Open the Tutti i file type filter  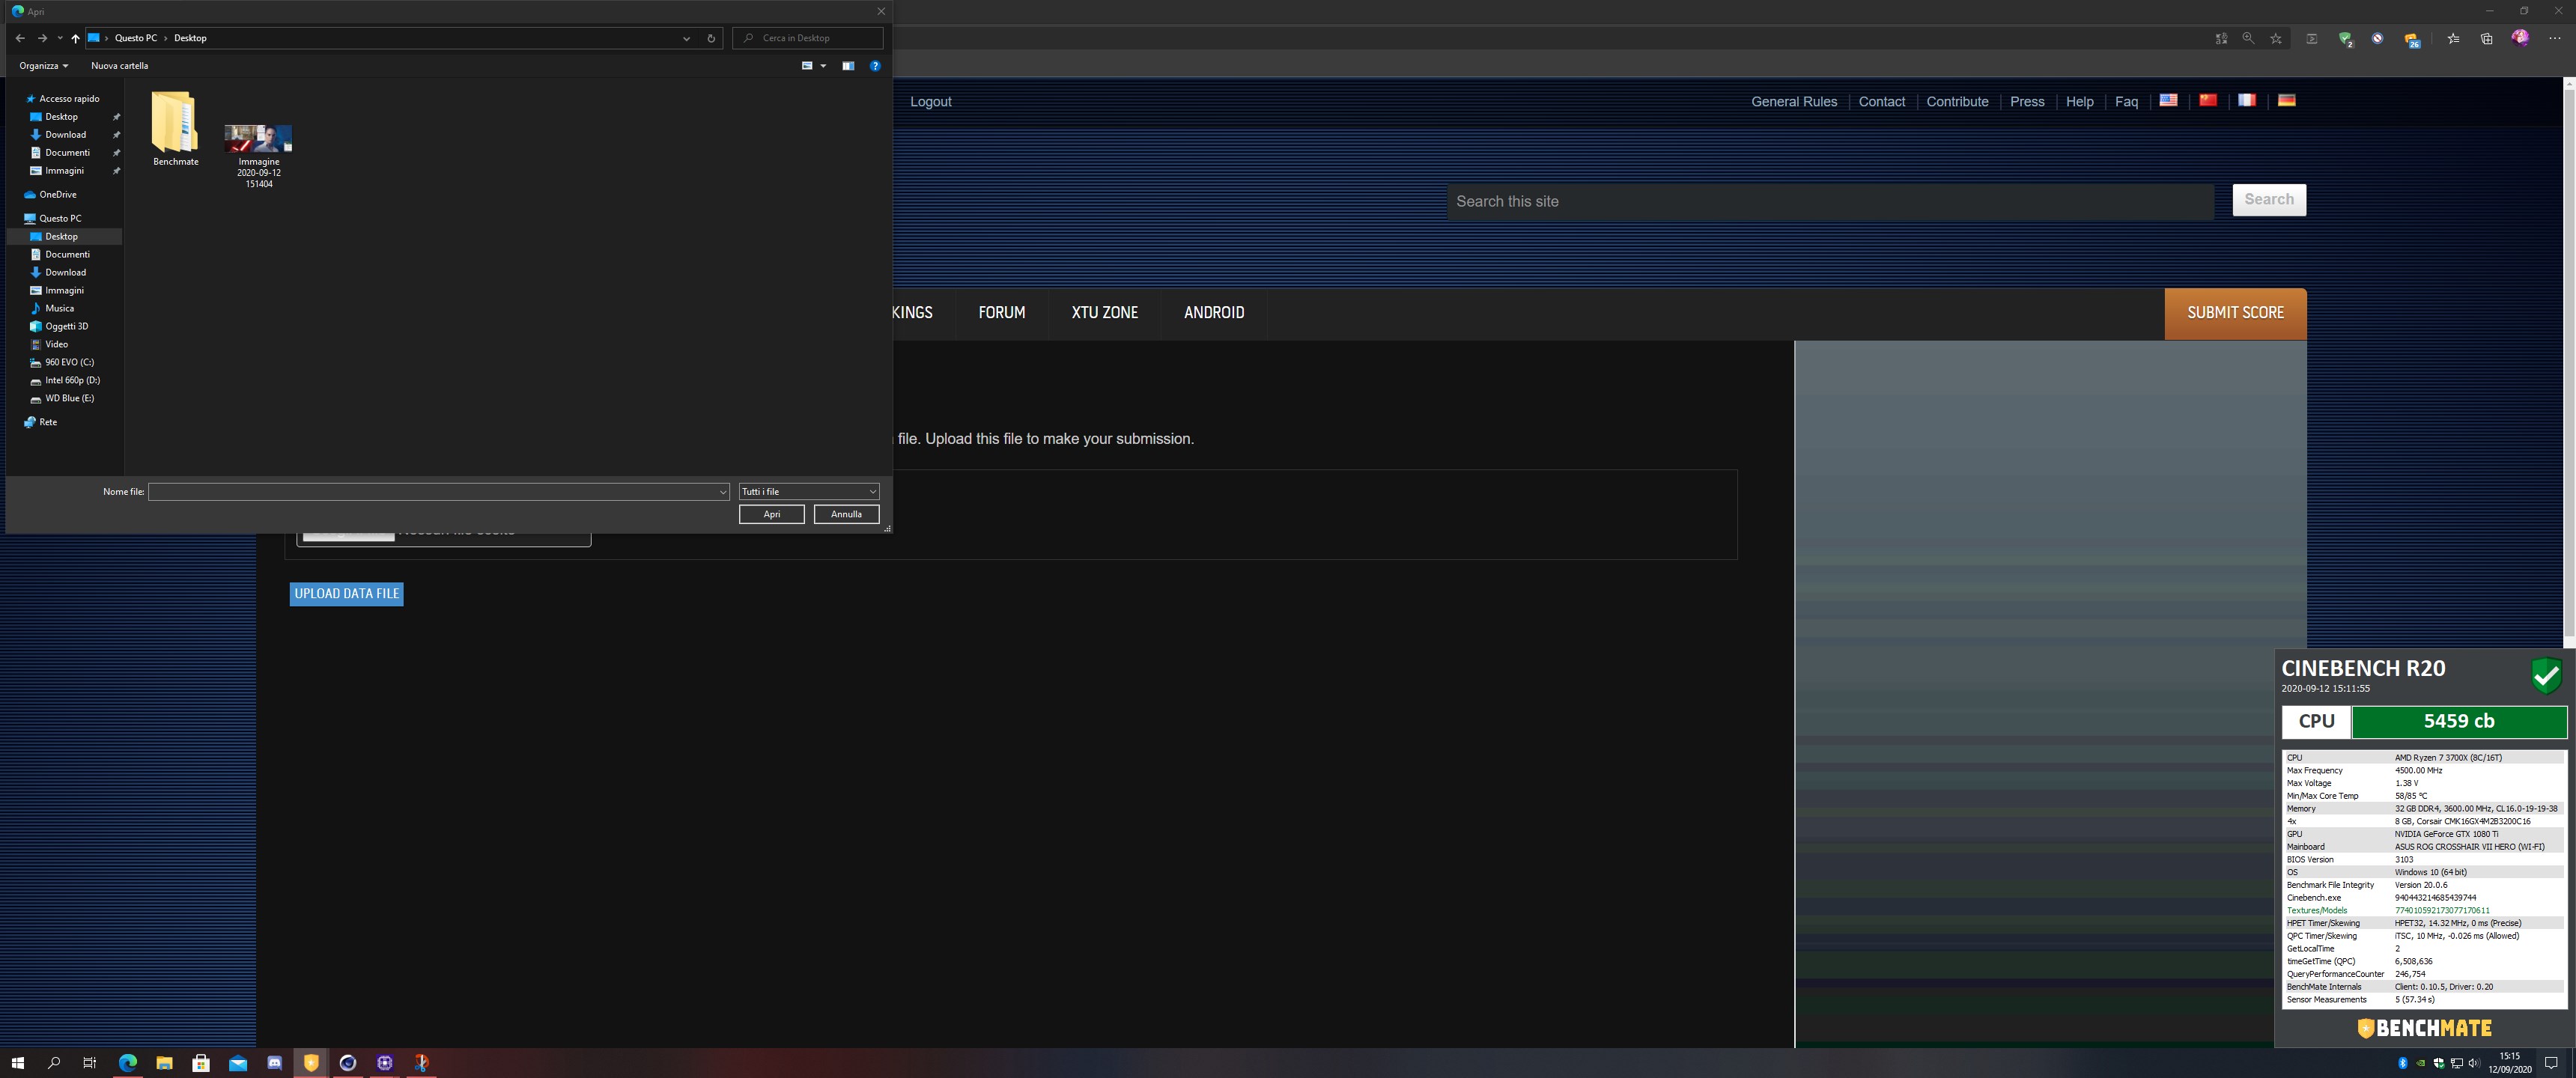[809, 492]
